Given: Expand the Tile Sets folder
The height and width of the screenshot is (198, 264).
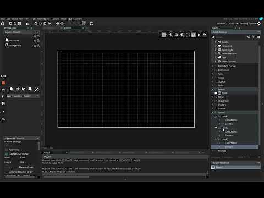Looking at the screenshot, I should click(212, 151).
